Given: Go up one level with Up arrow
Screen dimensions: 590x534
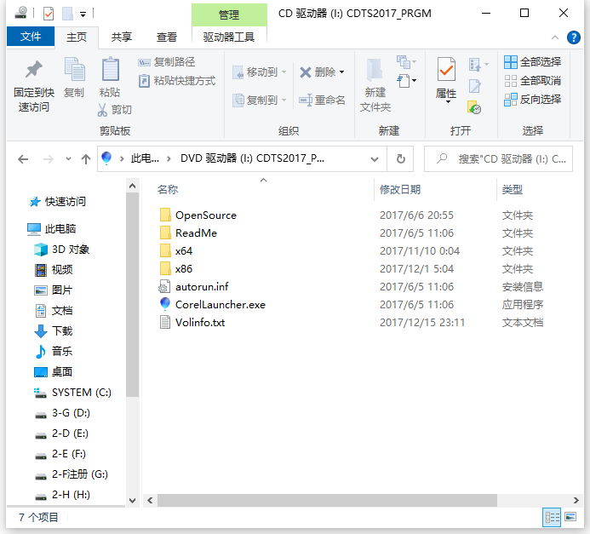Looking at the screenshot, I should 86,159.
